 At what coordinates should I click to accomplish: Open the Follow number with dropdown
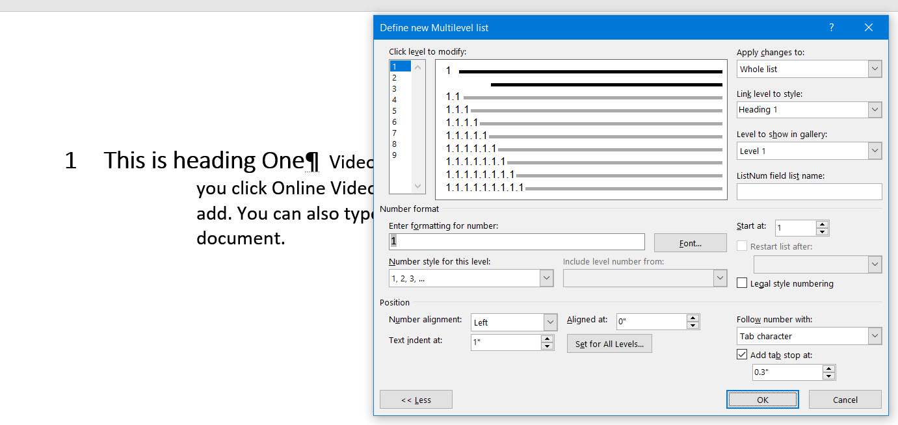[x=875, y=335]
